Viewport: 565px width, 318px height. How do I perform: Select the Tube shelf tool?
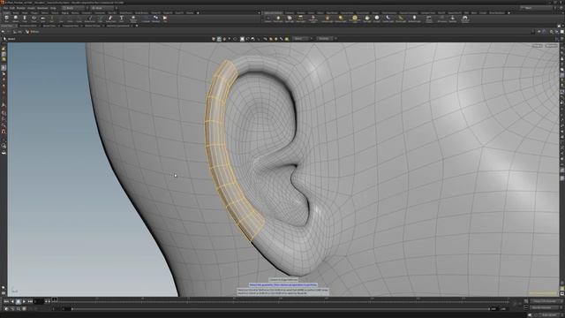click(x=25, y=19)
